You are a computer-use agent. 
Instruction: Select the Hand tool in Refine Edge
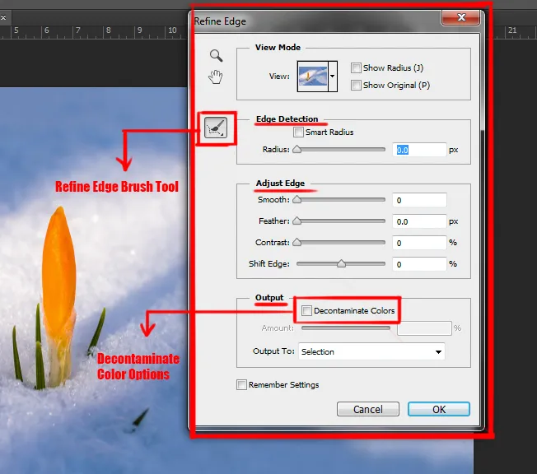216,77
